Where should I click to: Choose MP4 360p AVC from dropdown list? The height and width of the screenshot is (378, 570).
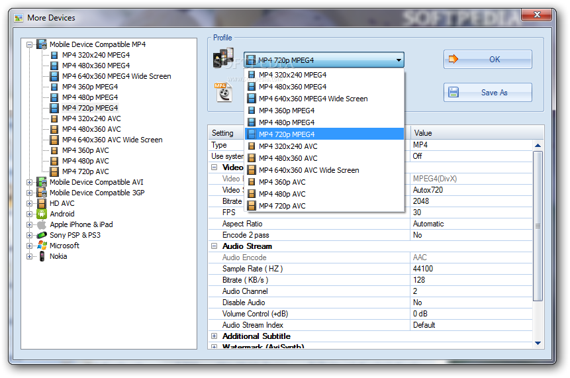point(324,182)
